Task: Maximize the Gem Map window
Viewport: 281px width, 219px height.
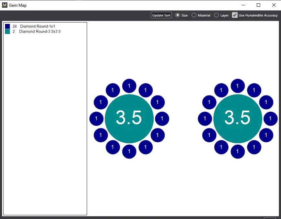Action: point(258,5)
